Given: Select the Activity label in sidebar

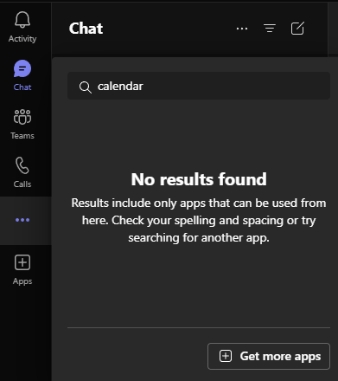Looking at the screenshot, I should [x=22, y=39].
